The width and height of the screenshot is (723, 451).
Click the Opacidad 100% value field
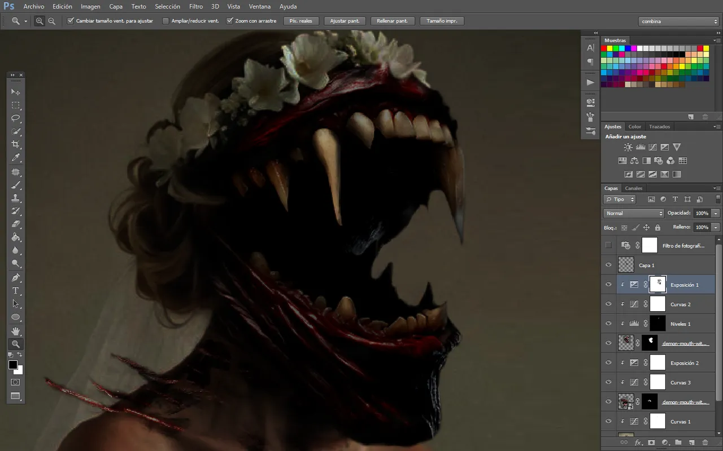tap(702, 213)
